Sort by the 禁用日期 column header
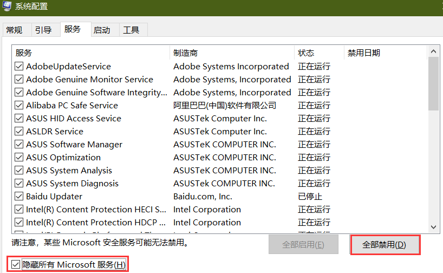The height and width of the screenshot is (273, 443). [386, 53]
